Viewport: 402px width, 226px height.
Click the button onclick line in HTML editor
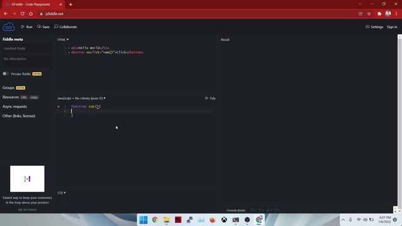point(107,52)
